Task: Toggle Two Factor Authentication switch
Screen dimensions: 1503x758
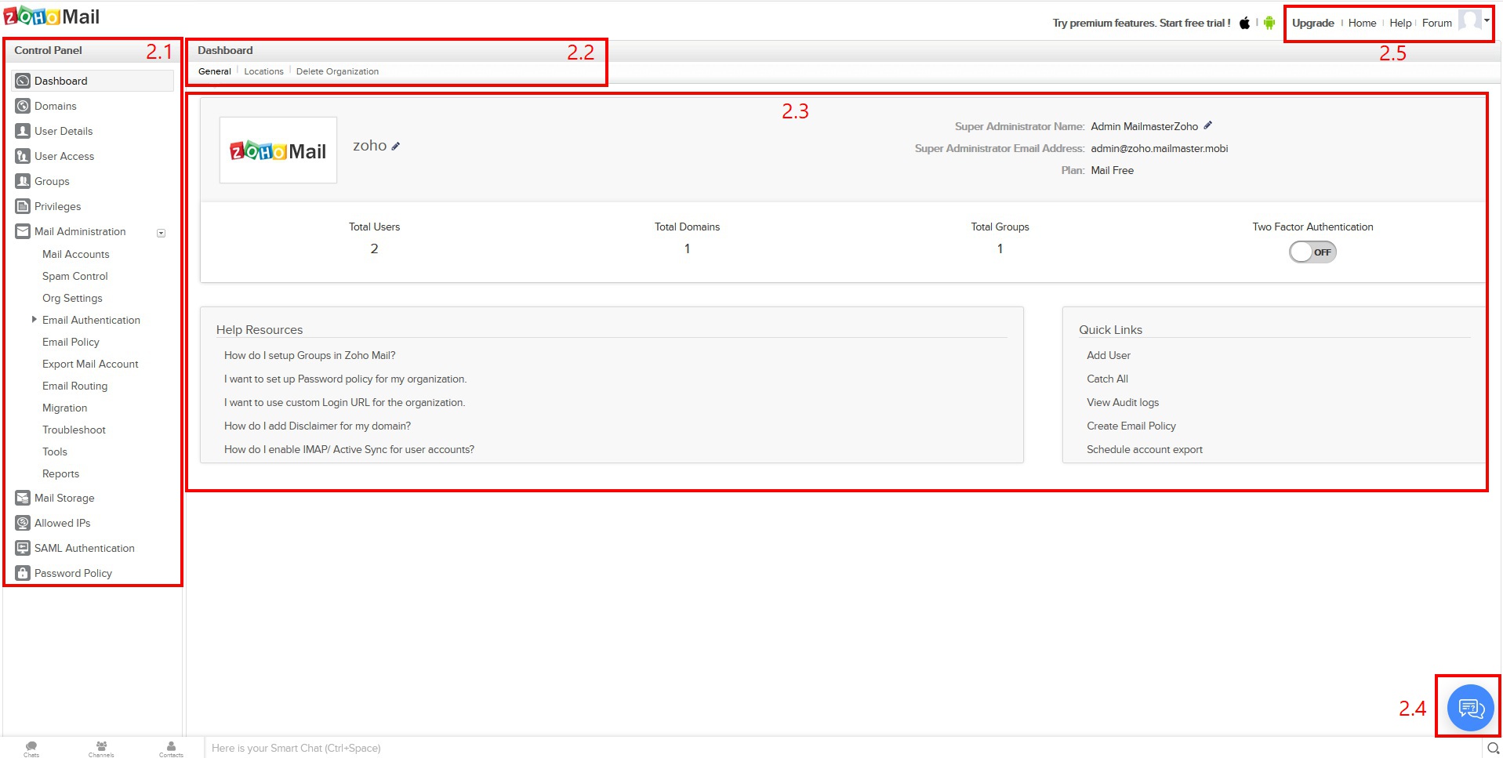Action: pos(1312,252)
